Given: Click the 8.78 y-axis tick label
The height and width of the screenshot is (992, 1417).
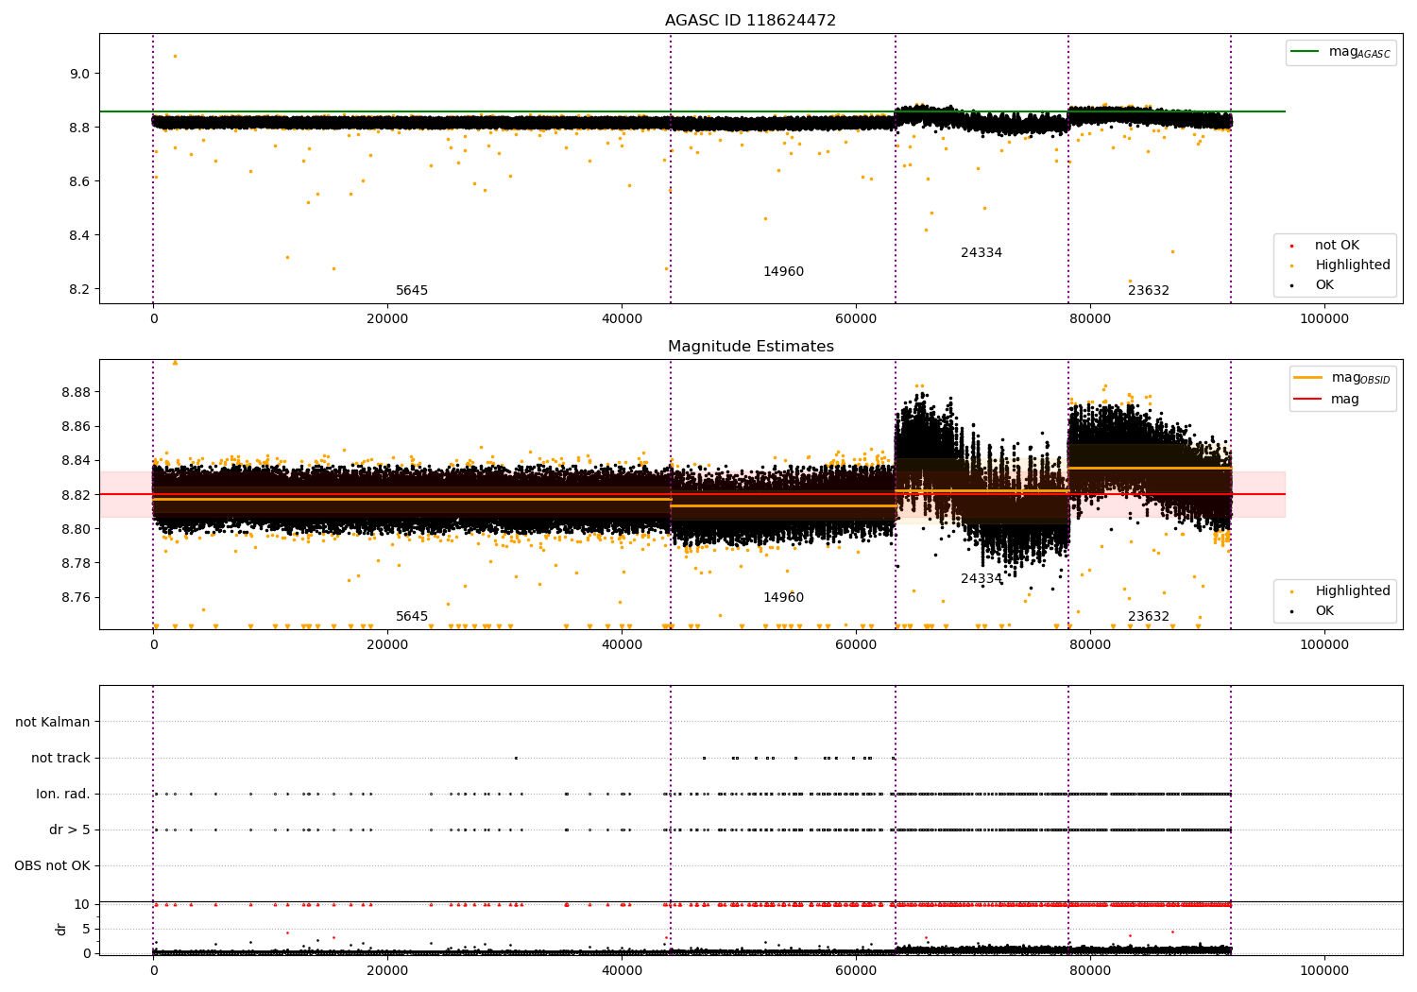Looking at the screenshot, I should coord(76,564).
